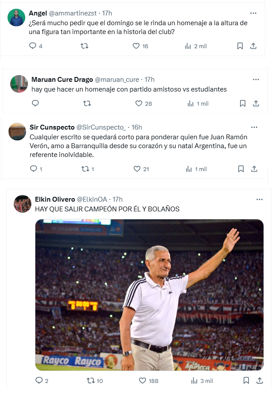Click Angel's profile avatar
Viewport: 275px width, 398px height.
point(16,18)
